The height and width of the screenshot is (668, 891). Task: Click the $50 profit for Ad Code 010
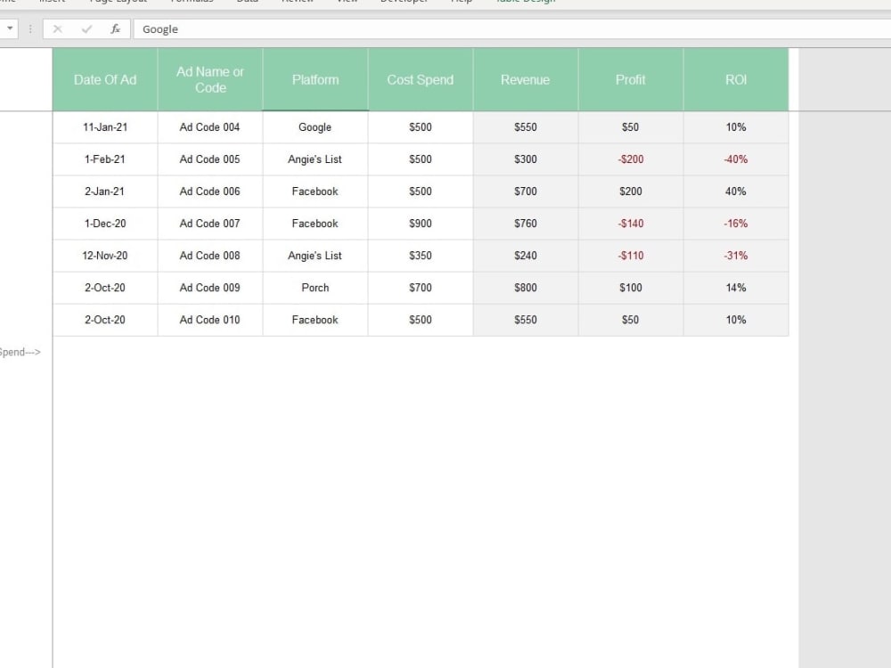point(631,320)
